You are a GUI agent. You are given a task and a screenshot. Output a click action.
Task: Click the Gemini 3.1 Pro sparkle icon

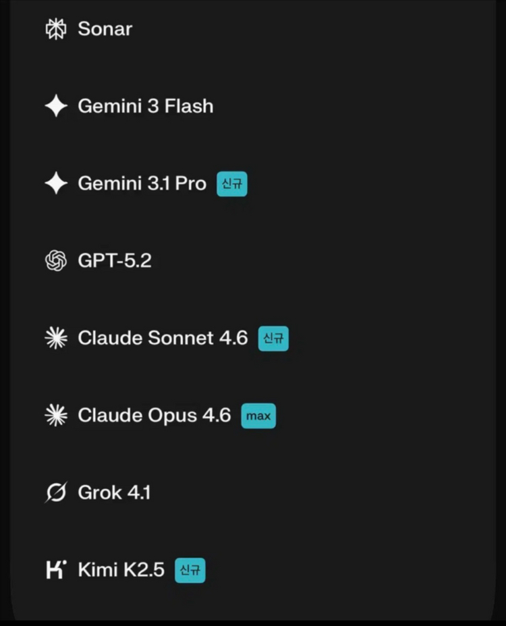pos(55,183)
